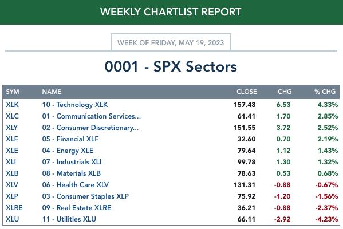The image size is (343, 229).
Task: Open '10 - Technology XLK' chart name
Action: [x=75, y=105]
